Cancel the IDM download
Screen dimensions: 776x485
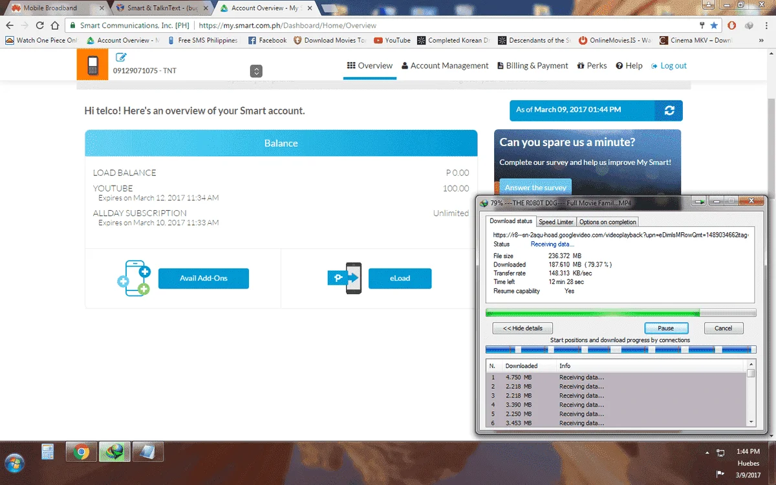[724, 328]
